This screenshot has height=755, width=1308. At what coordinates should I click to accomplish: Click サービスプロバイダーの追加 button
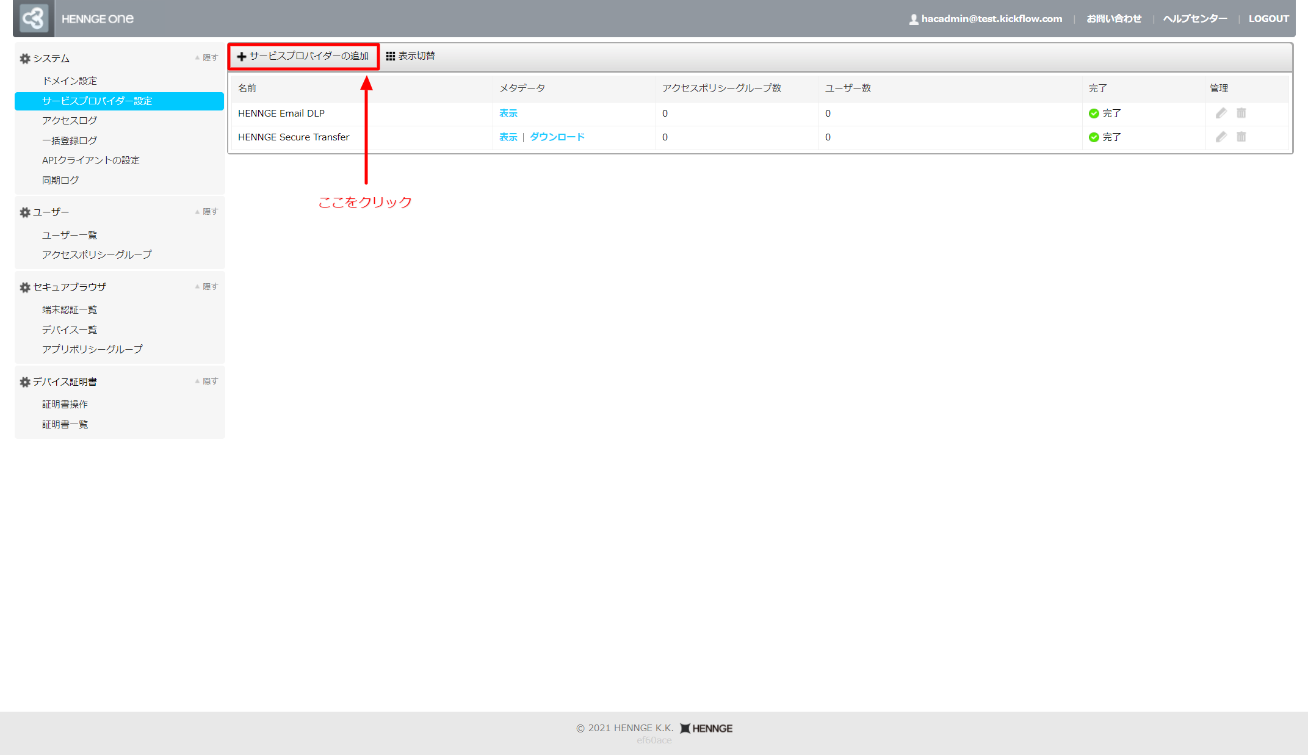point(303,56)
